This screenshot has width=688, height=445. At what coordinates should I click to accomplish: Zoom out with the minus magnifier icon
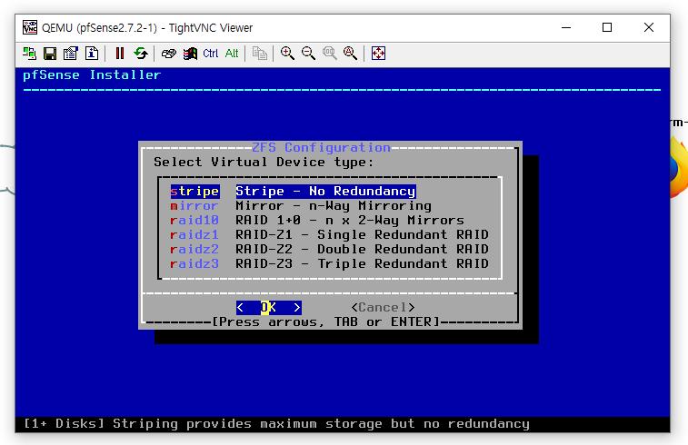coord(308,54)
